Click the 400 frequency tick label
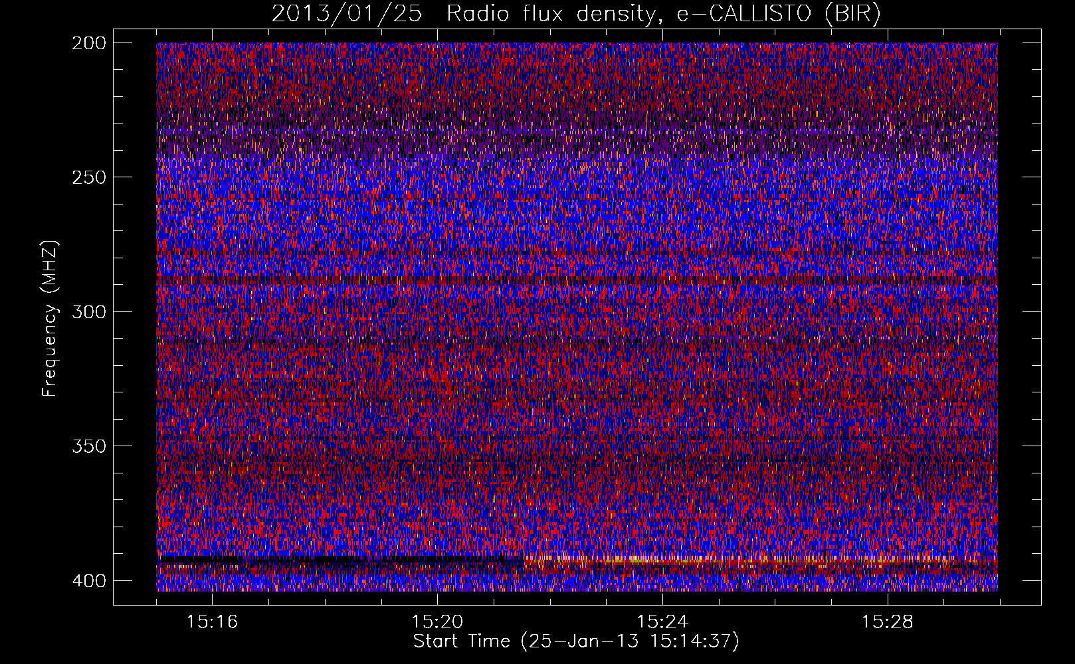Viewport: 1075px width, 664px height. (x=88, y=580)
